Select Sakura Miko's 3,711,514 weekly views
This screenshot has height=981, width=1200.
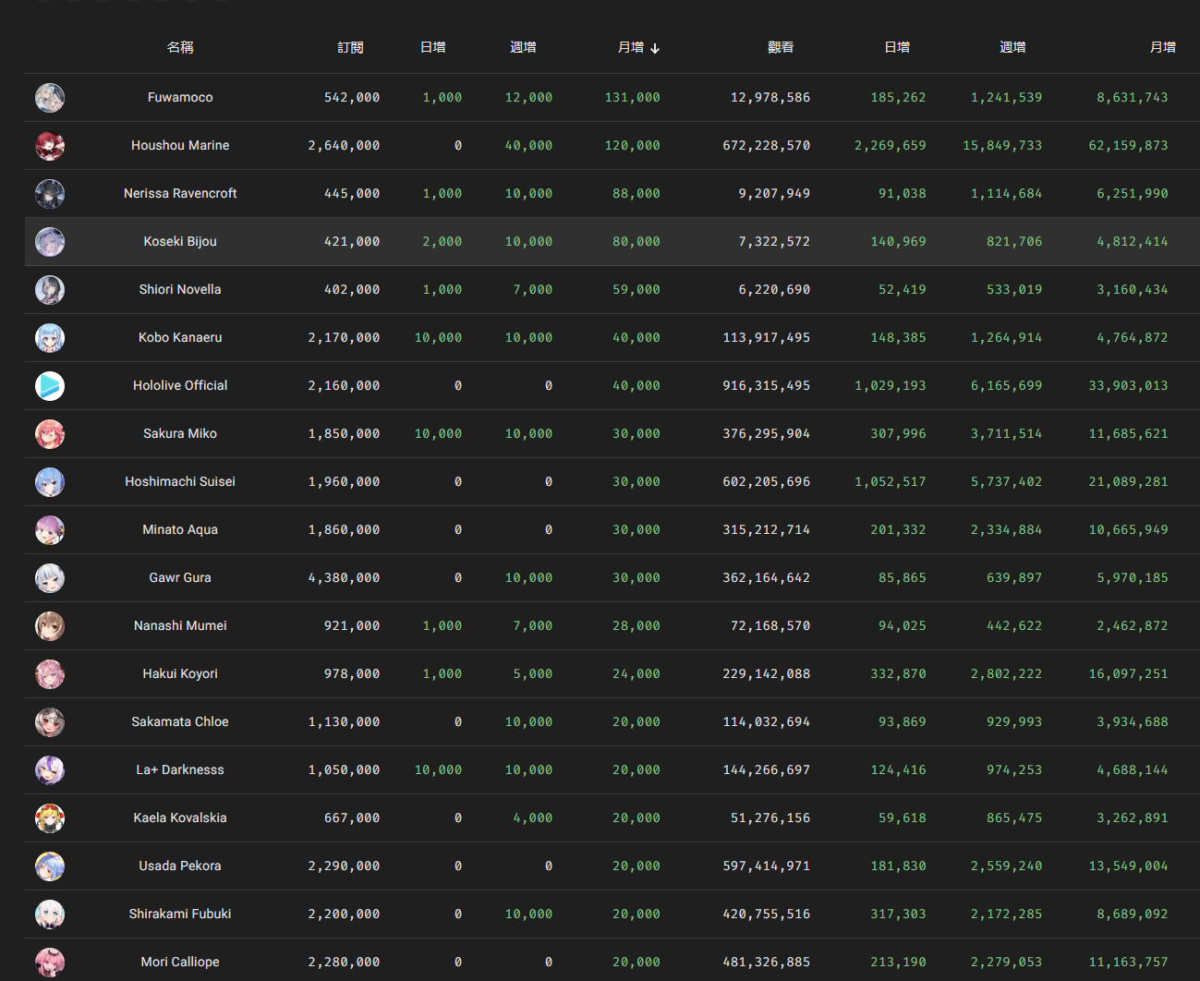(1006, 434)
